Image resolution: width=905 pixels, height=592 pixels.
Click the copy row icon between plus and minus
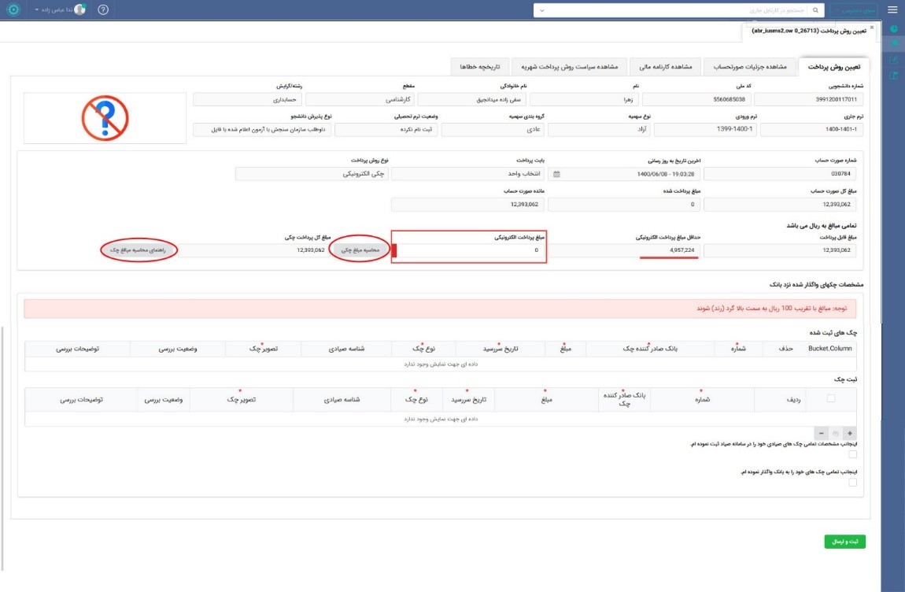click(835, 433)
